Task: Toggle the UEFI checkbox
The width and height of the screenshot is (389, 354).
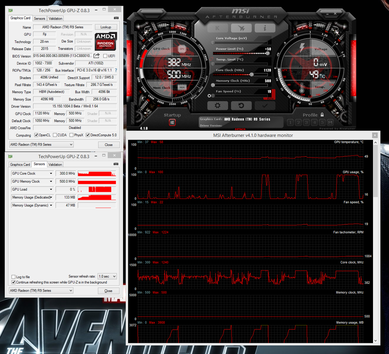Action: point(105,56)
